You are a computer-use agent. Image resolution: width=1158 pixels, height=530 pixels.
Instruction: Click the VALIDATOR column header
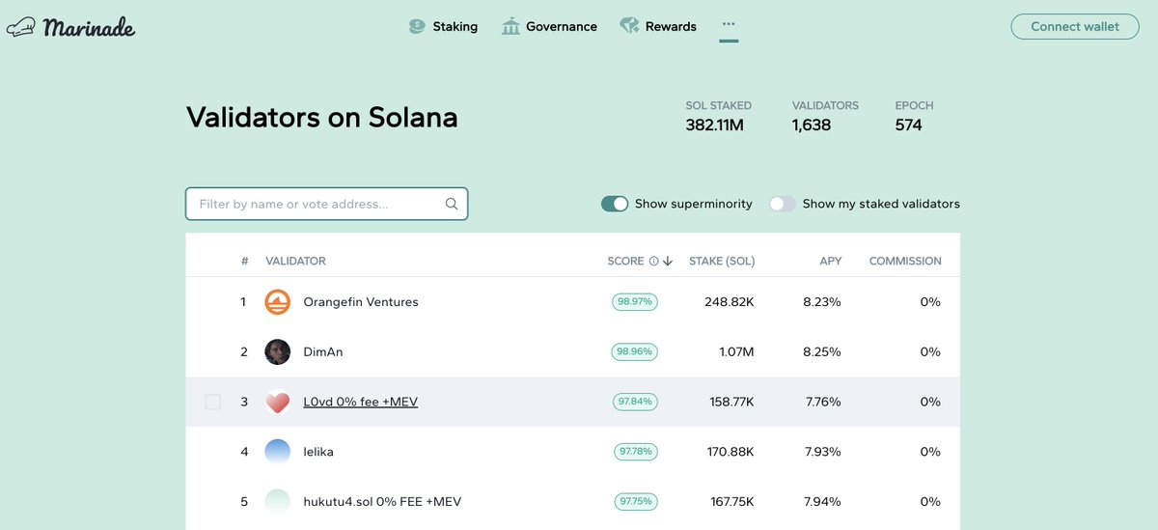click(x=295, y=261)
